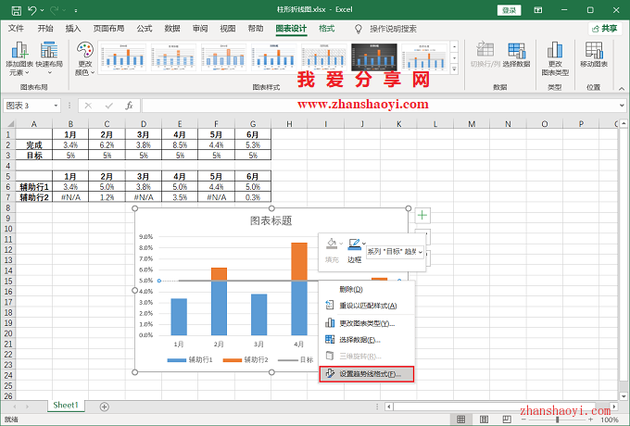Click the Chart Elements plus button
The width and height of the screenshot is (630, 426).
[x=422, y=216]
